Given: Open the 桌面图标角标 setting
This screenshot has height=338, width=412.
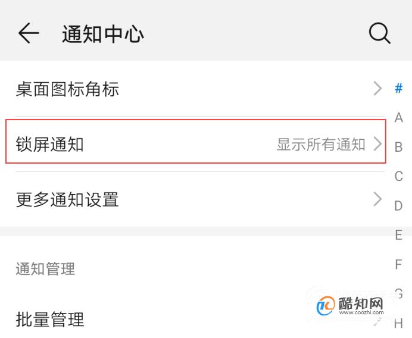Looking at the screenshot, I should click(200, 89).
